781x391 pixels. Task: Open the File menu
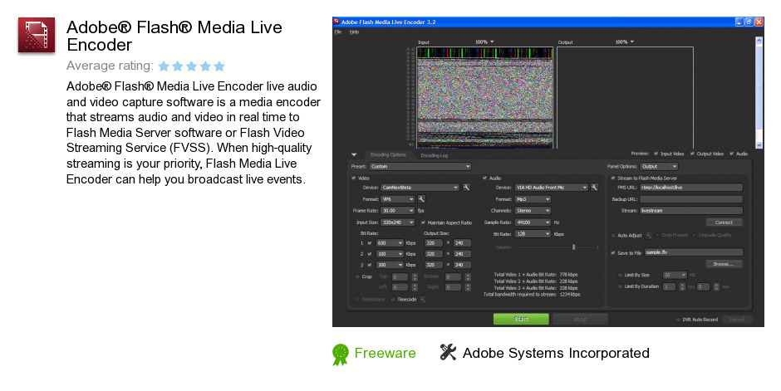coord(338,32)
